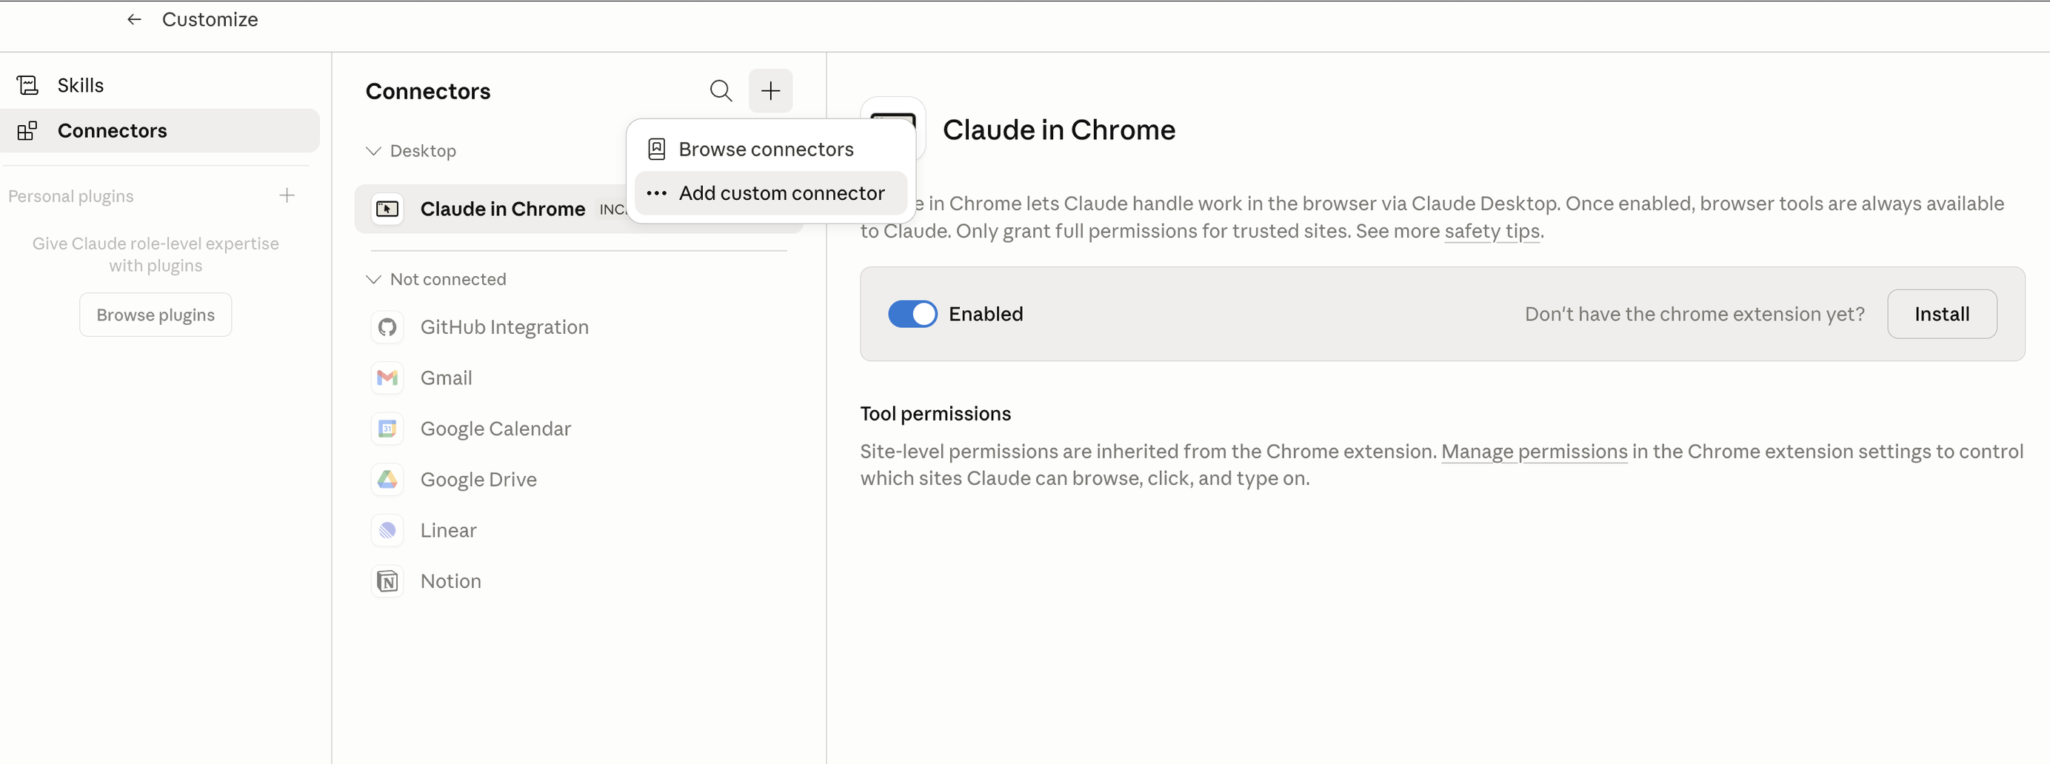
Task: Collapse the Not connected section chevron
Action: click(373, 279)
